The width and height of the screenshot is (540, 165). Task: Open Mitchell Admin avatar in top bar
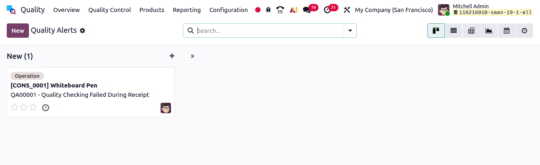click(444, 10)
